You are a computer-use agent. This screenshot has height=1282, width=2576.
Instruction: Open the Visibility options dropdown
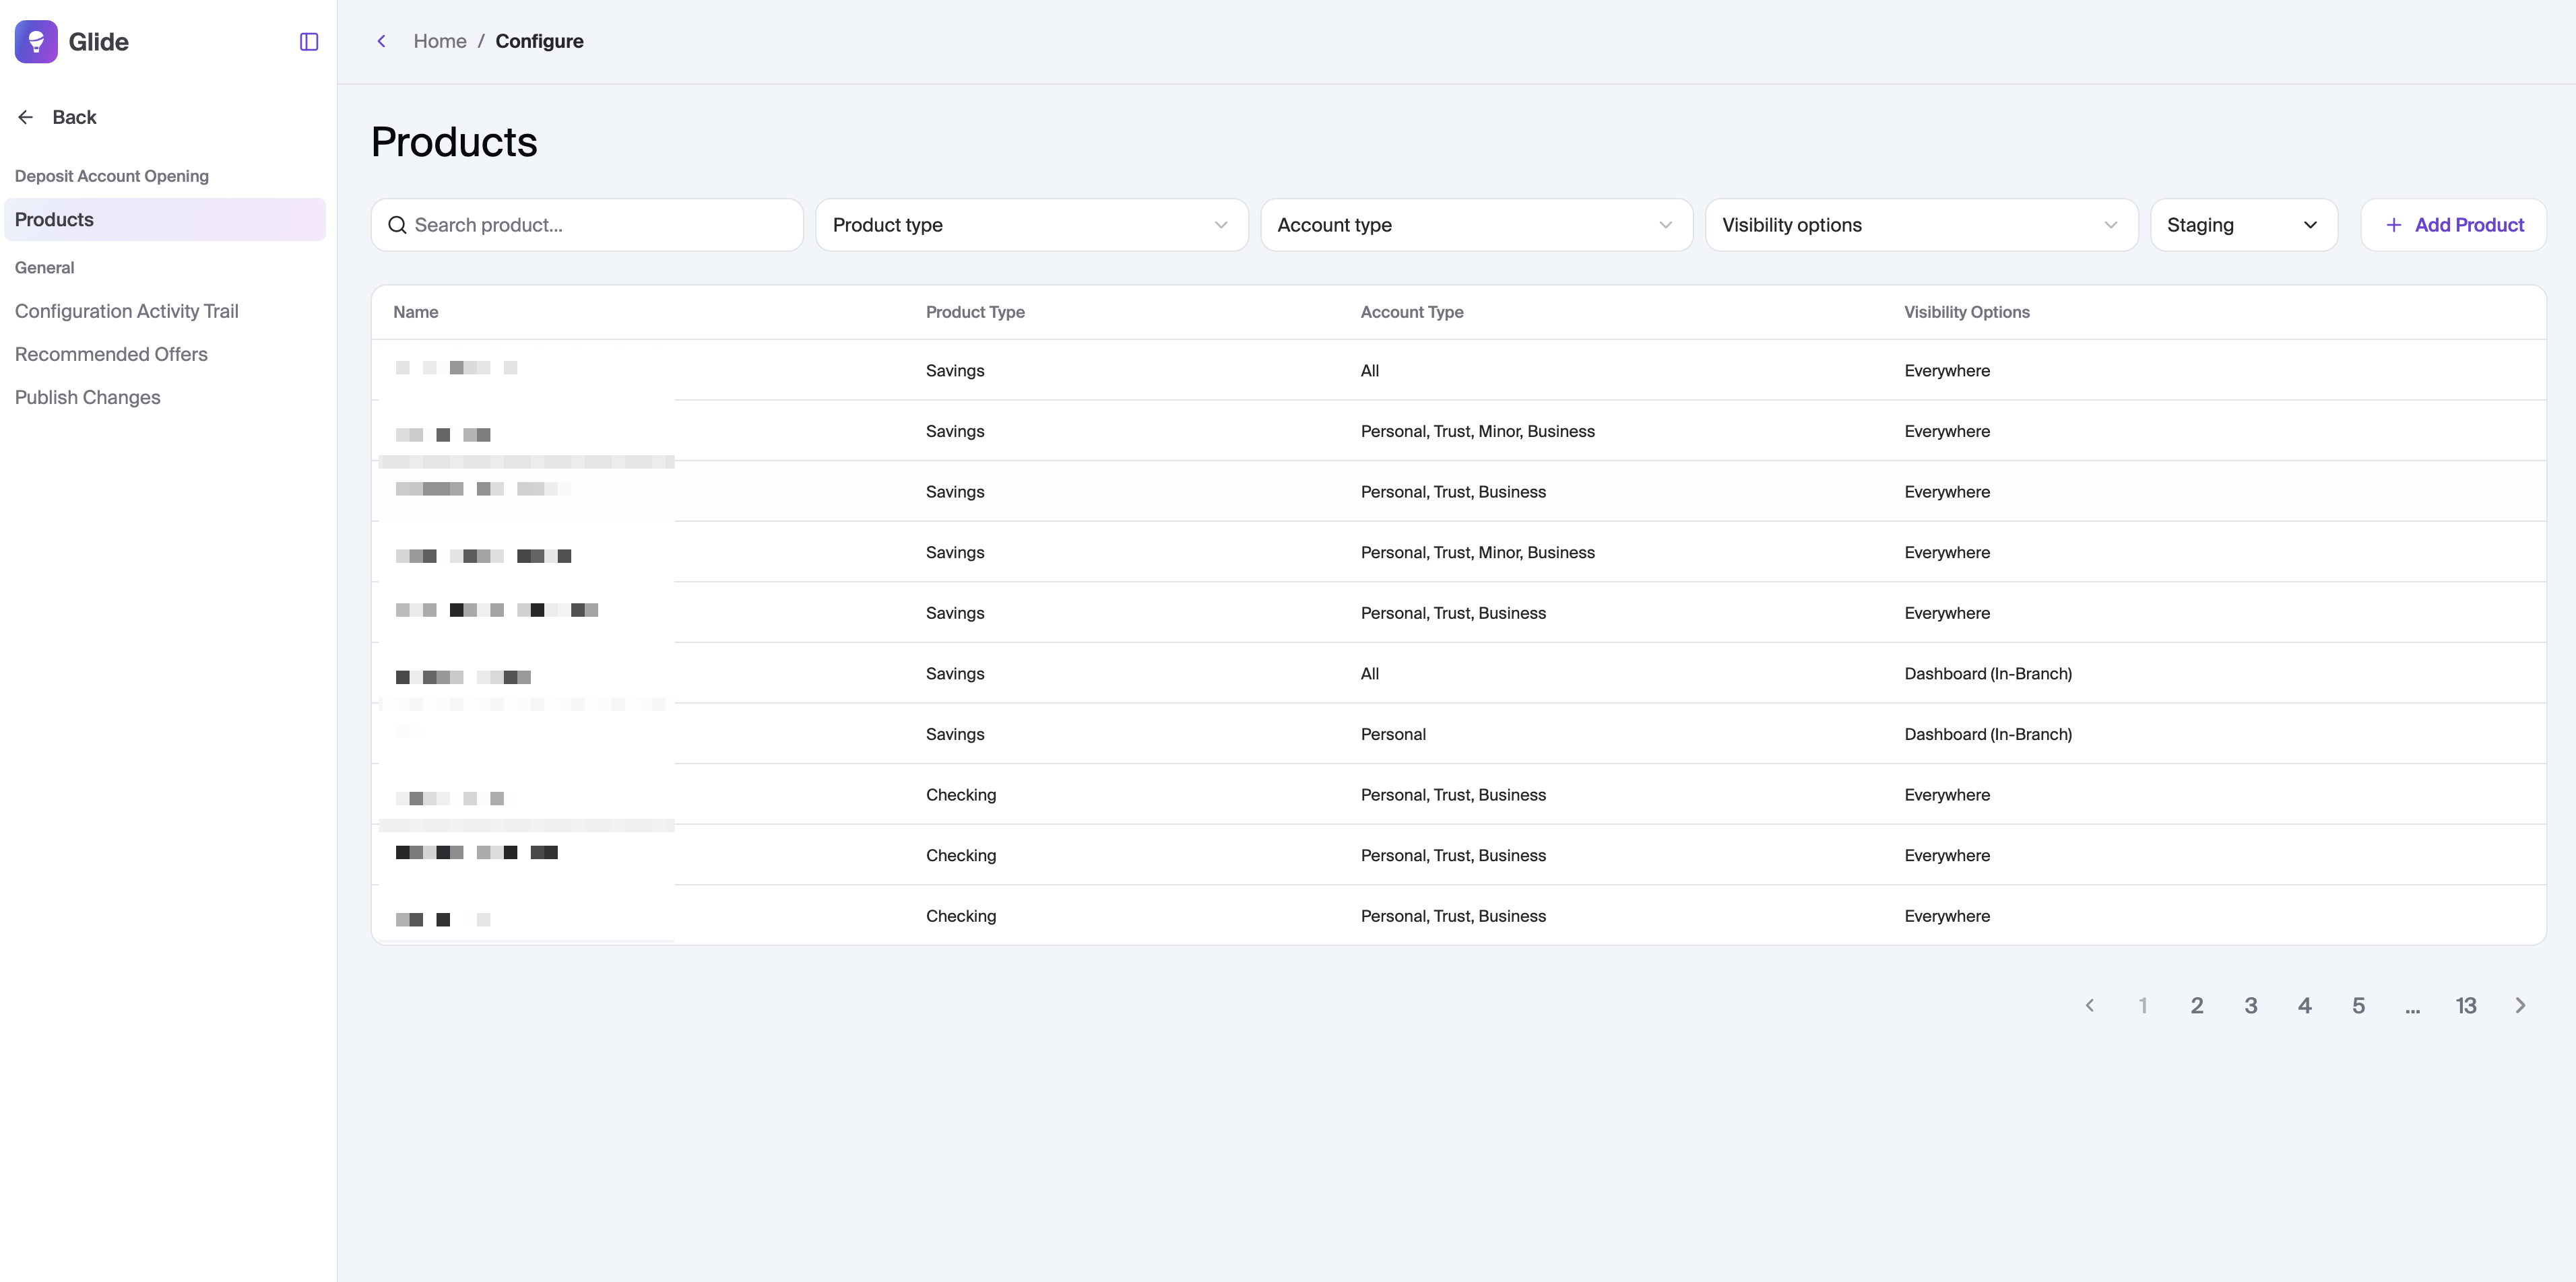point(1921,225)
